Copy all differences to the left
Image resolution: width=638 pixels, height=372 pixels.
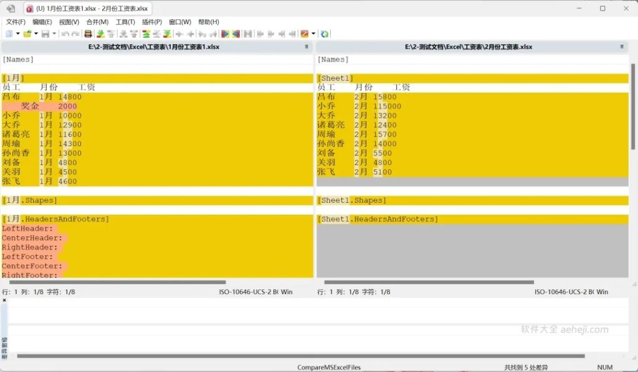236,34
